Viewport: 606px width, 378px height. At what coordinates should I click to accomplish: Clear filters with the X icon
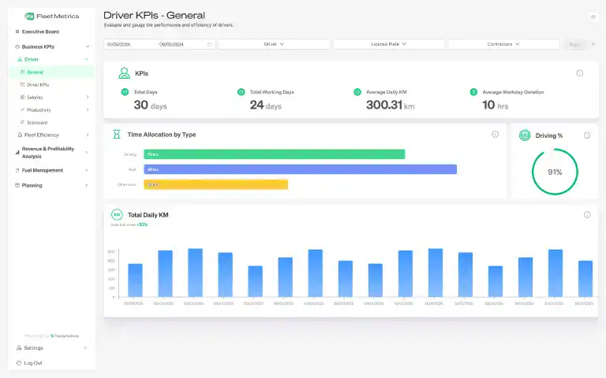593,44
